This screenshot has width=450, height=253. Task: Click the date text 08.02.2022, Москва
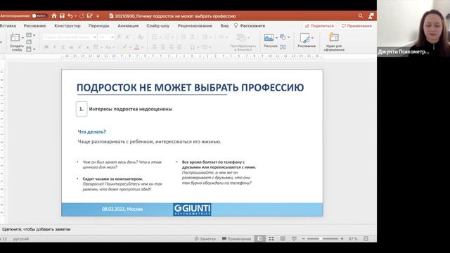pos(122,209)
